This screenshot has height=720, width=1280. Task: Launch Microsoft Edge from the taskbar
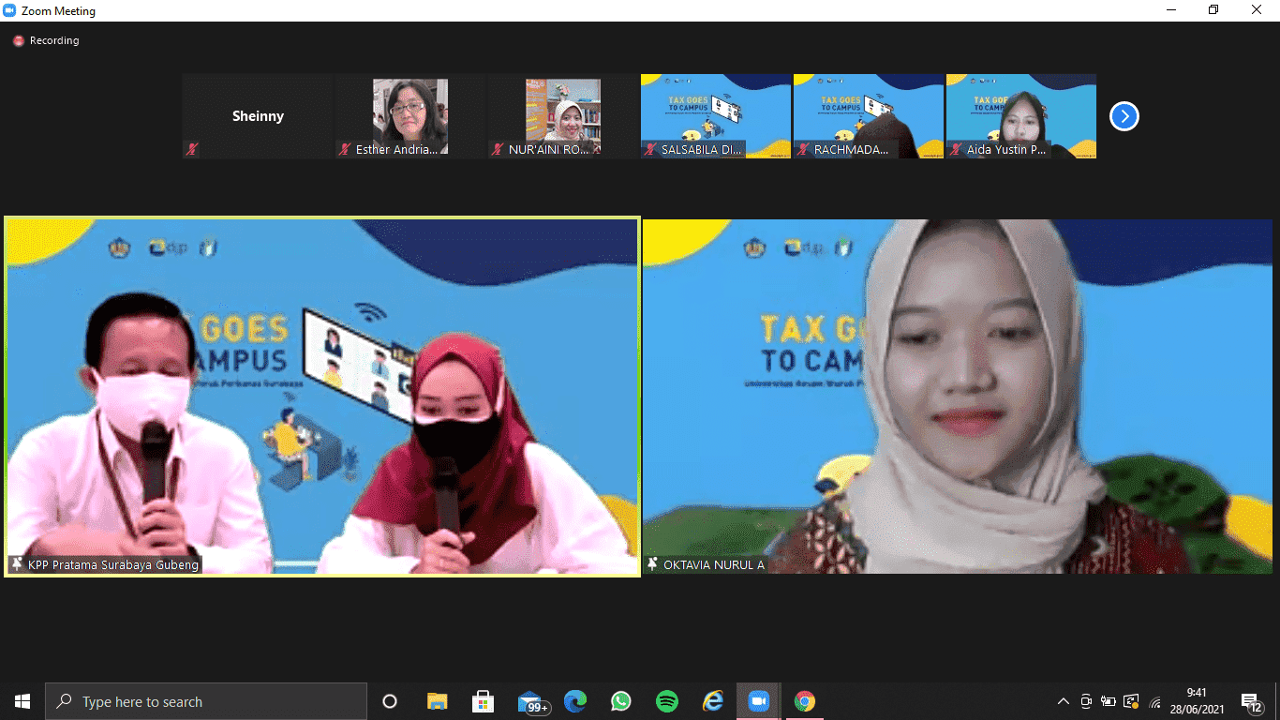[x=575, y=701]
